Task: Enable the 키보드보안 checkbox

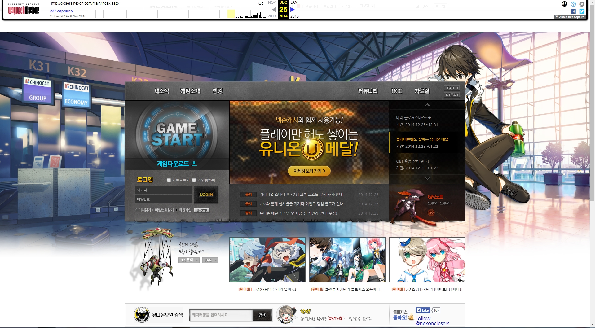Action: (x=169, y=180)
